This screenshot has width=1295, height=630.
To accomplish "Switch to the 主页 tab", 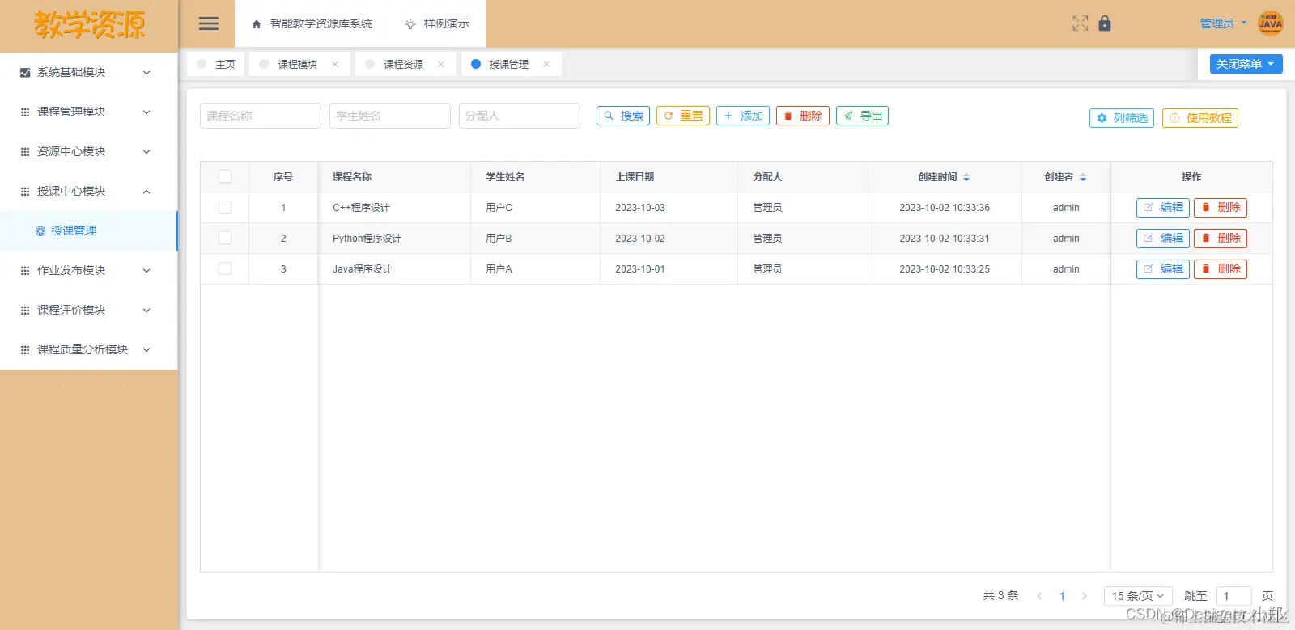I will pos(216,64).
